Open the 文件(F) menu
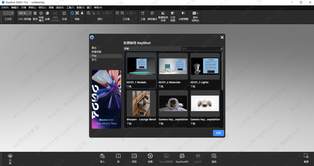The image size is (314, 166). [x=5, y=8]
